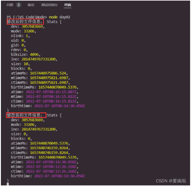The width and height of the screenshot is (191, 186).
Task: Click the 'ctime: 2022-07-10T08:16:15.822Z' line
Action: click(45, 101)
